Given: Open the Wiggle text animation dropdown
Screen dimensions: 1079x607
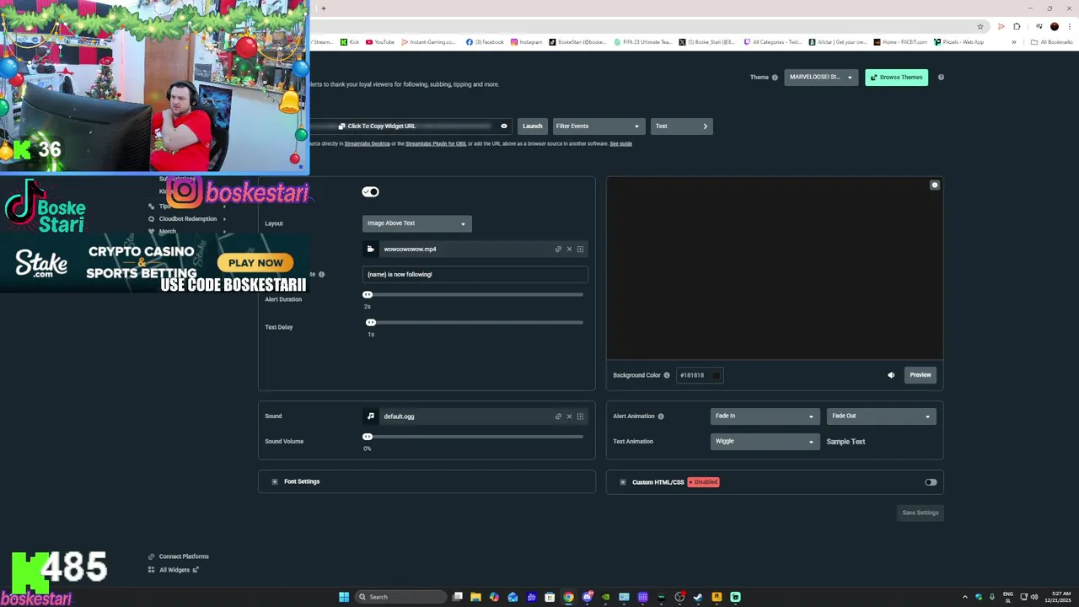Looking at the screenshot, I should (765, 441).
